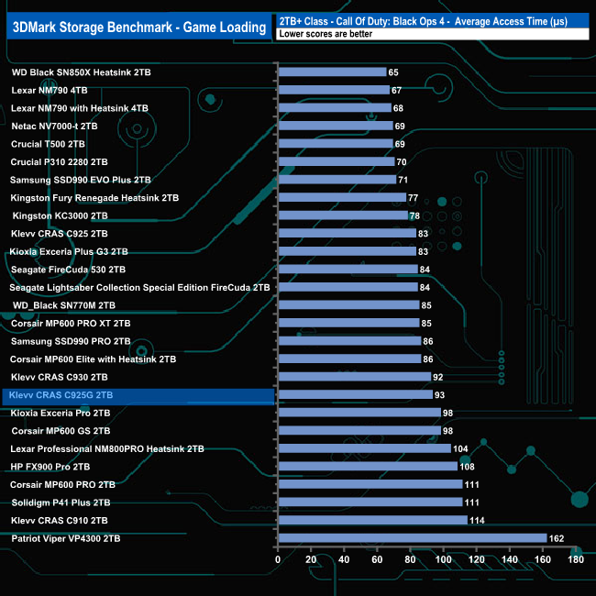Viewport: 596px width, 596px height.
Task: Click the value '104' beside Lexar NM800PRO bar
Action: pyautogui.click(x=460, y=449)
